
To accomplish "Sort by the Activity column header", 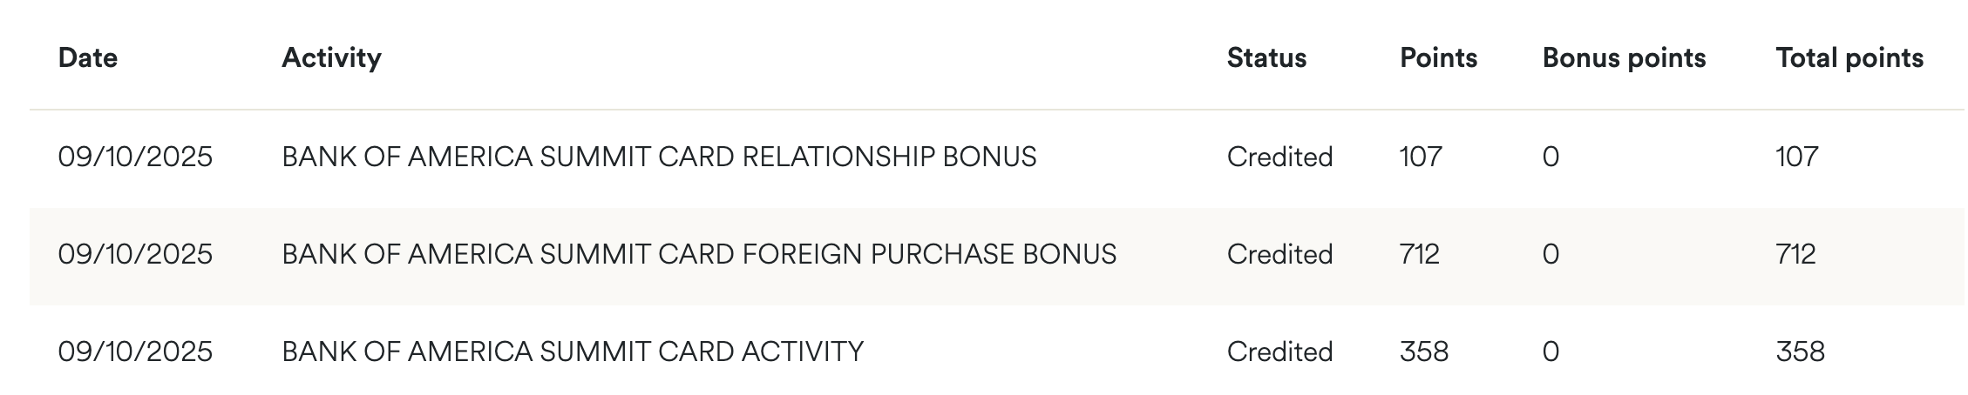I will [x=331, y=58].
